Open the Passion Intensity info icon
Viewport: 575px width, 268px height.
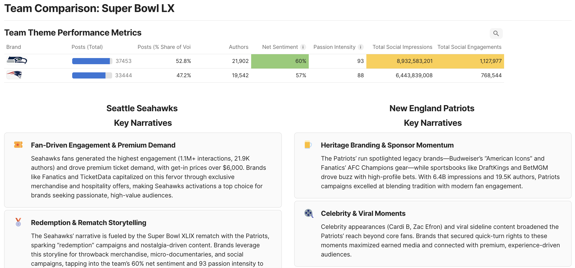(360, 47)
